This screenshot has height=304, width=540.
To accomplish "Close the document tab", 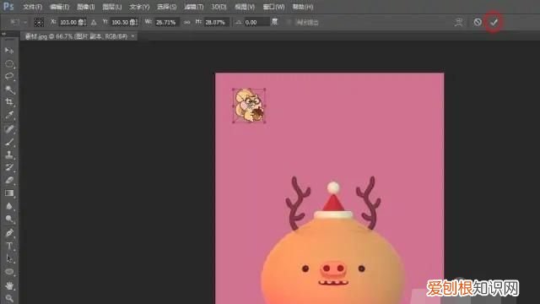I will click(x=133, y=35).
